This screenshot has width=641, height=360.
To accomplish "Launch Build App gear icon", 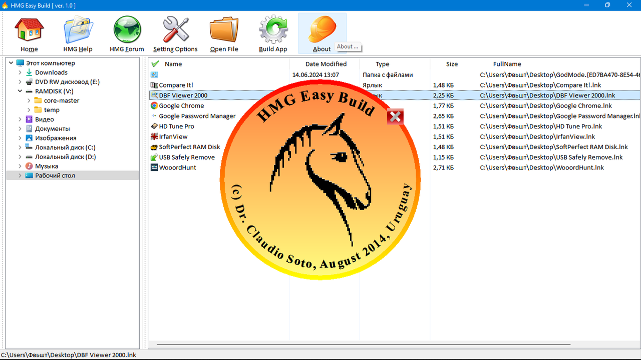I will point(273,29).
